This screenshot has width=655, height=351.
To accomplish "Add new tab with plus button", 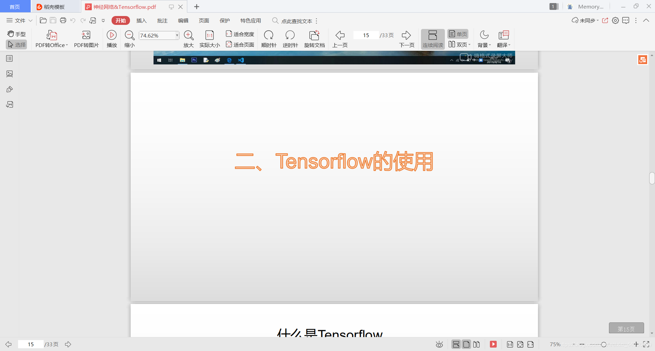I will [196, 6].
